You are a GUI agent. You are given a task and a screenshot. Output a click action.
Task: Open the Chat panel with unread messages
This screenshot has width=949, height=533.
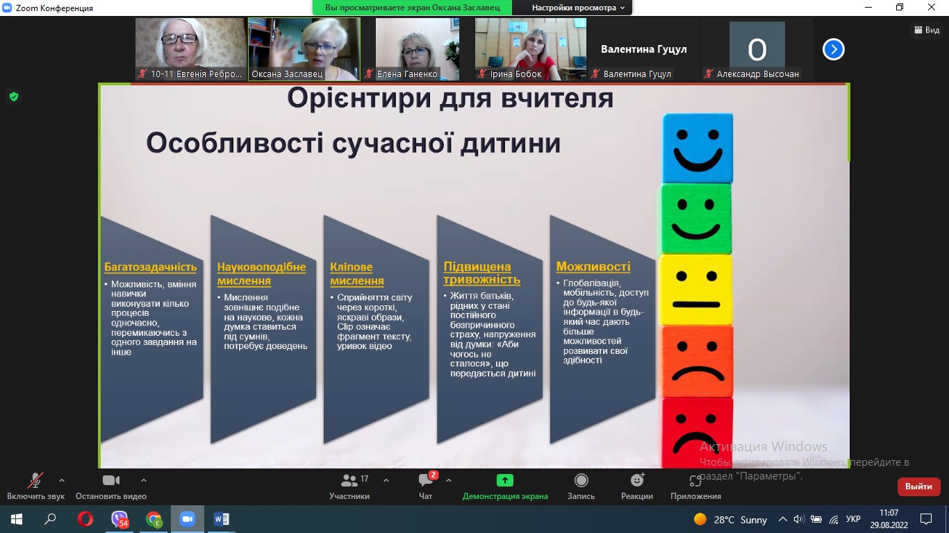point(426,481)
